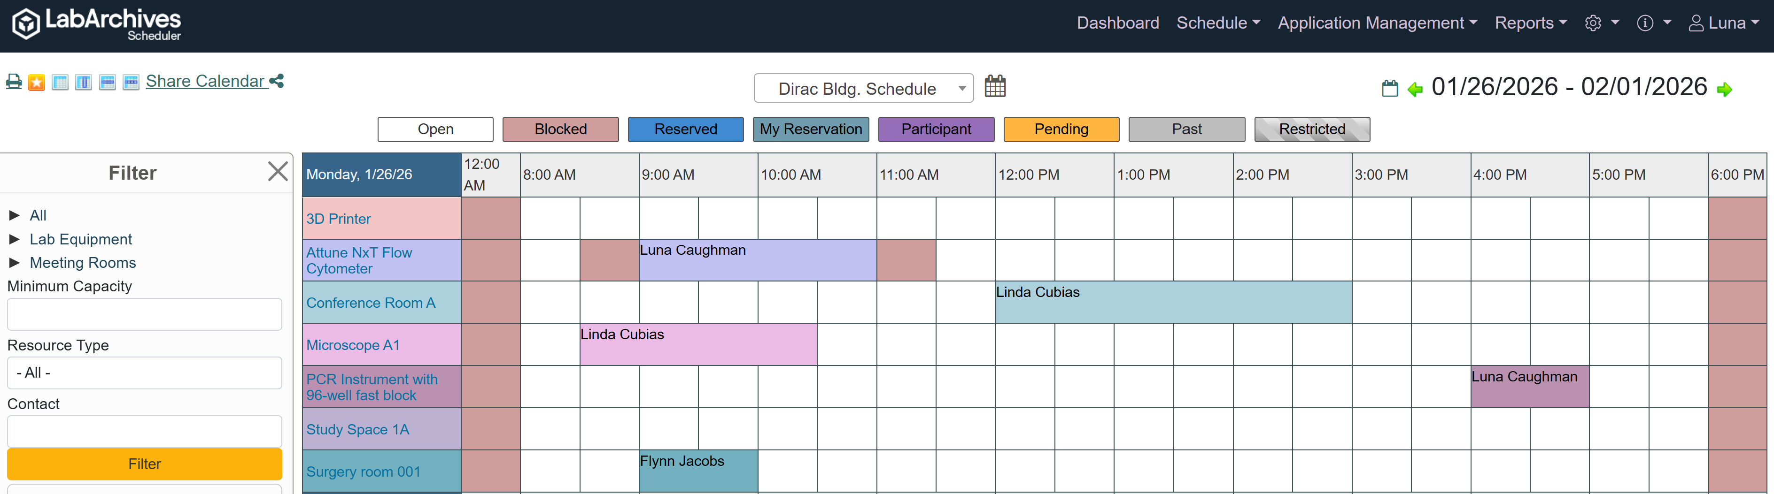
Task: Expand the Meeting Rooms tree node
Action: pos(15,263)
